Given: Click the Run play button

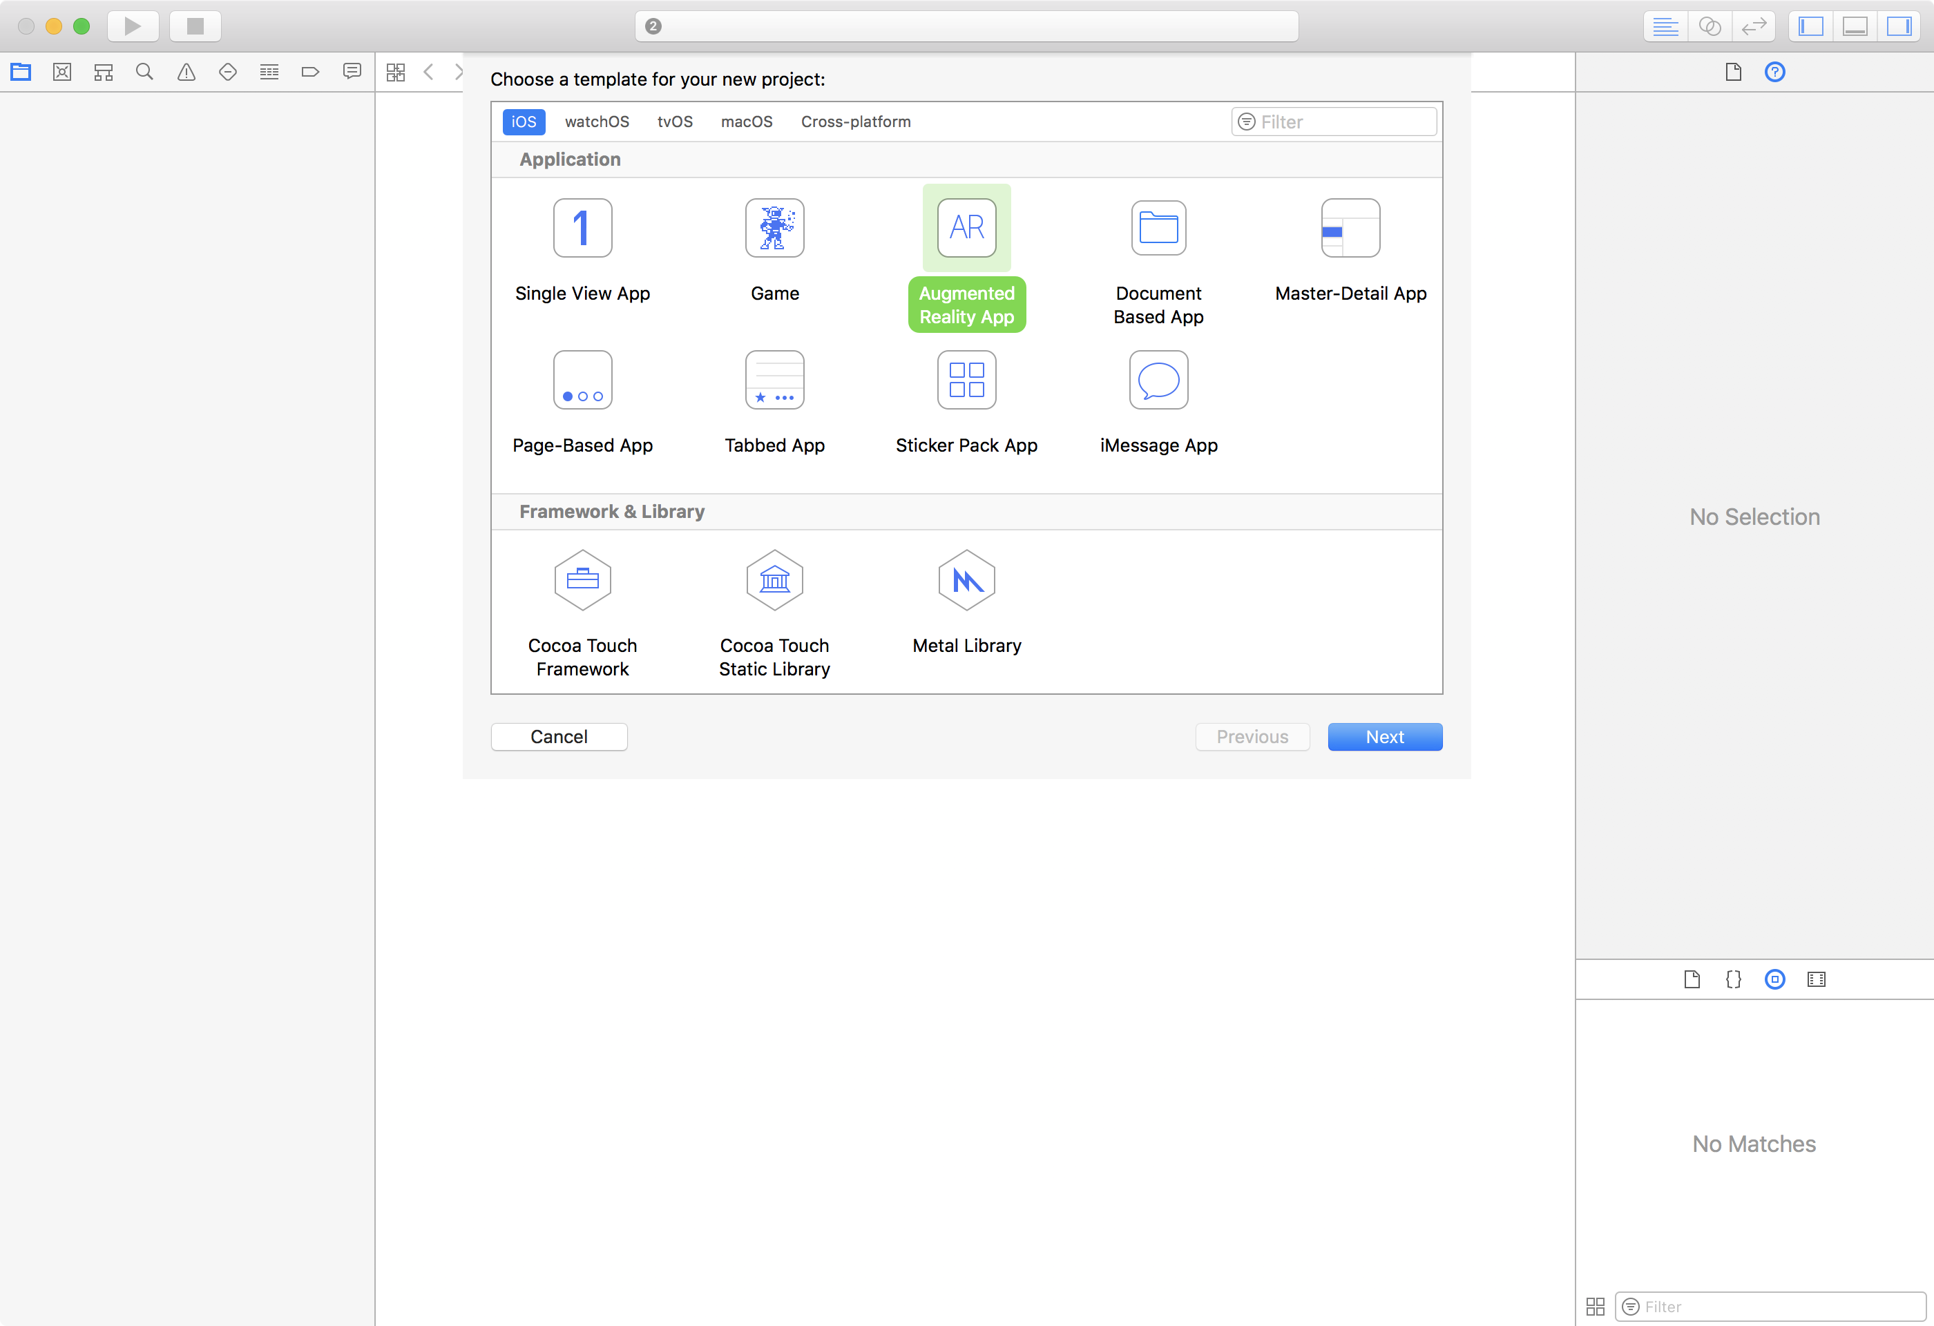Looking at the screenshot, I should pos(133,26).
